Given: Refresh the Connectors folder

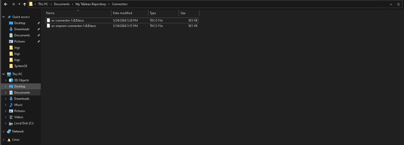Looking at the screenshot, I should 398,4.
